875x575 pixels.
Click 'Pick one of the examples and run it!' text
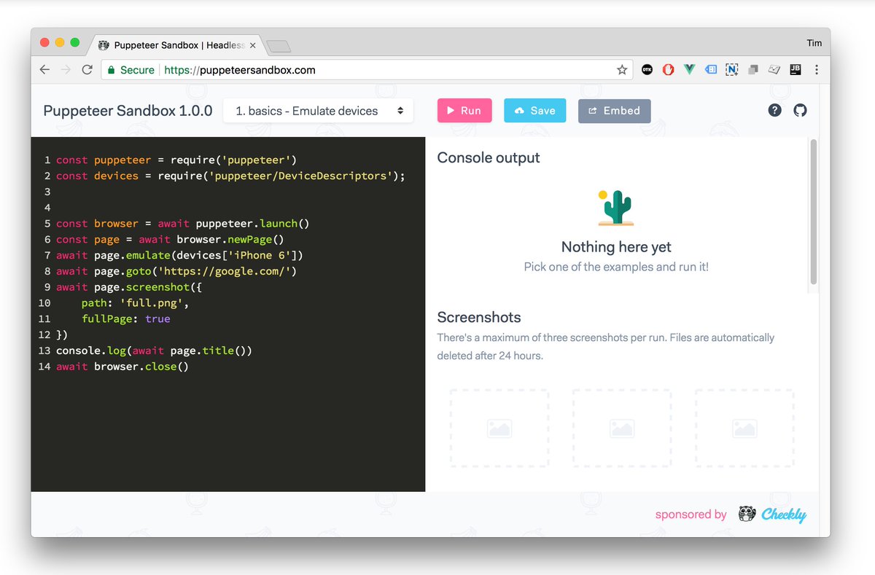[x=616, y=267]
